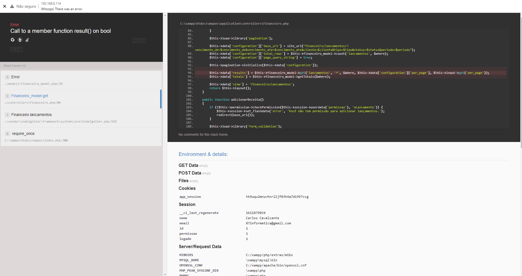Search the error on Stack Overflow
The height and width of the screenshot is (276, 522).
(27, 40)
